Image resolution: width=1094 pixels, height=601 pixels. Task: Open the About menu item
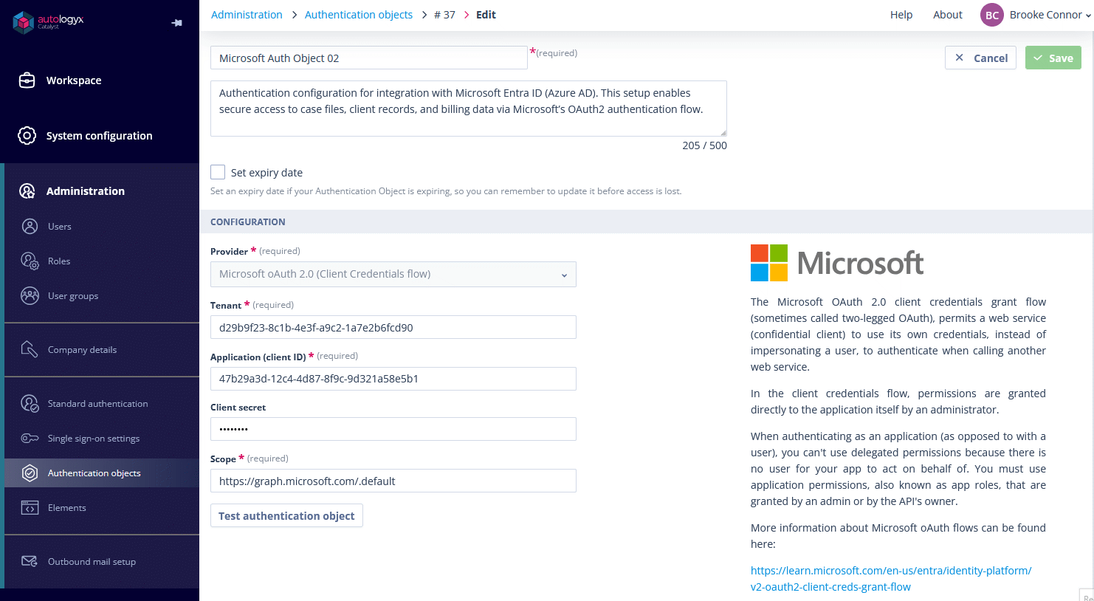coord(948,15)
